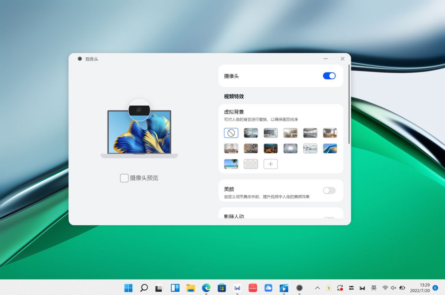Click 自定义调节具体参数 description text
The height and width of the screenshot is (295, 445).
coord(267,197)
